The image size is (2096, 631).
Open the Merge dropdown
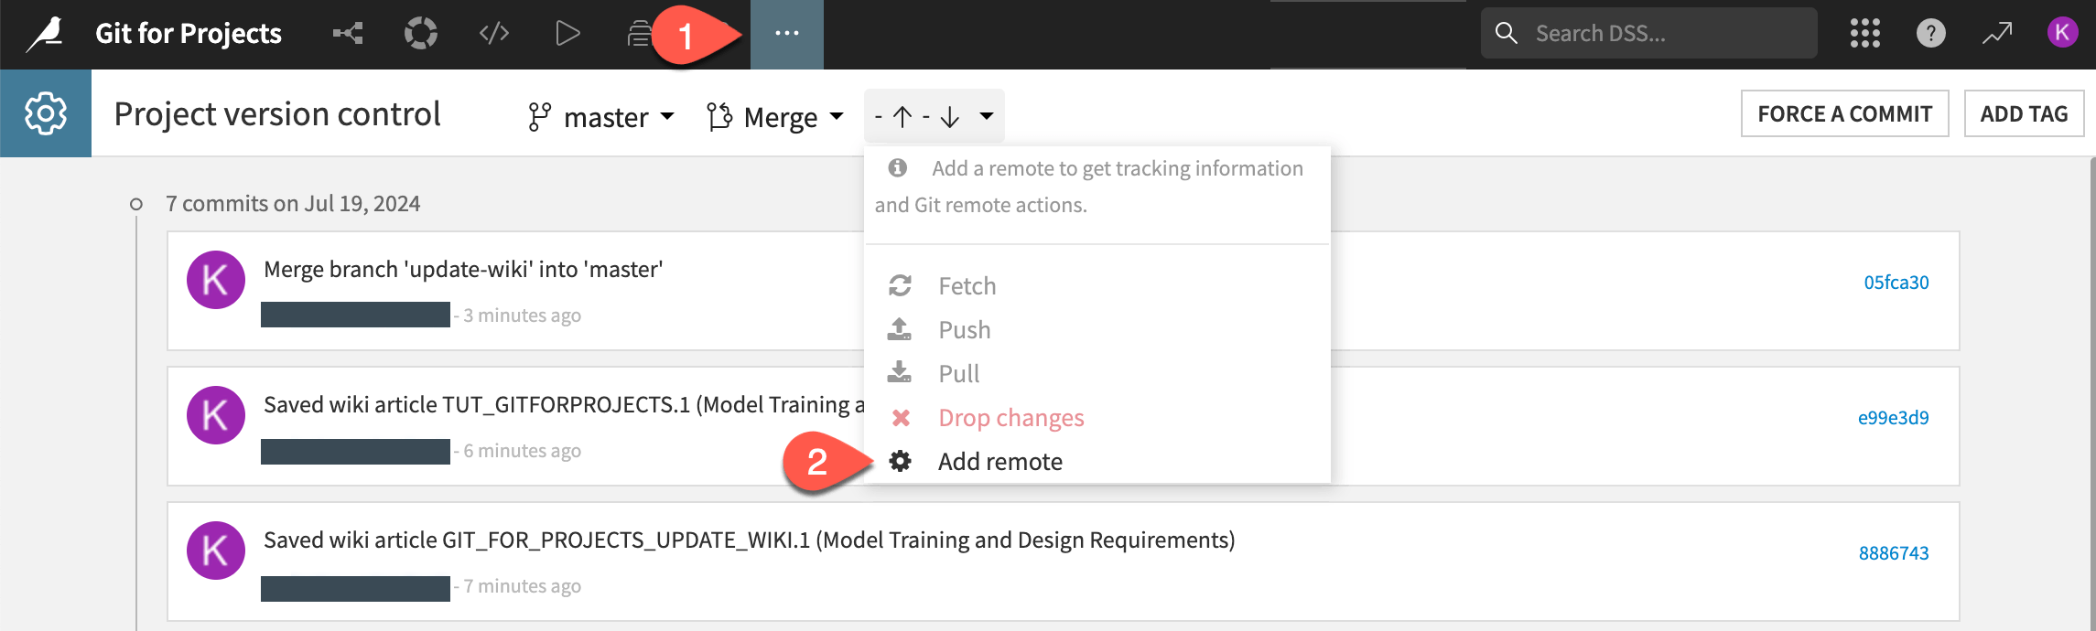pos(775,117)
